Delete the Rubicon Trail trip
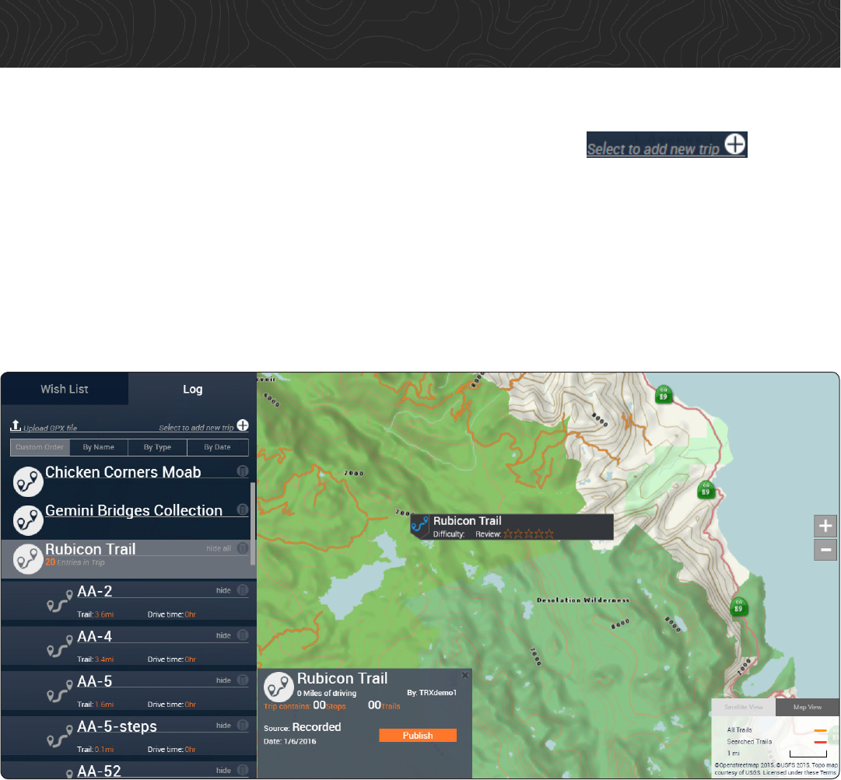 pos(243,548)
